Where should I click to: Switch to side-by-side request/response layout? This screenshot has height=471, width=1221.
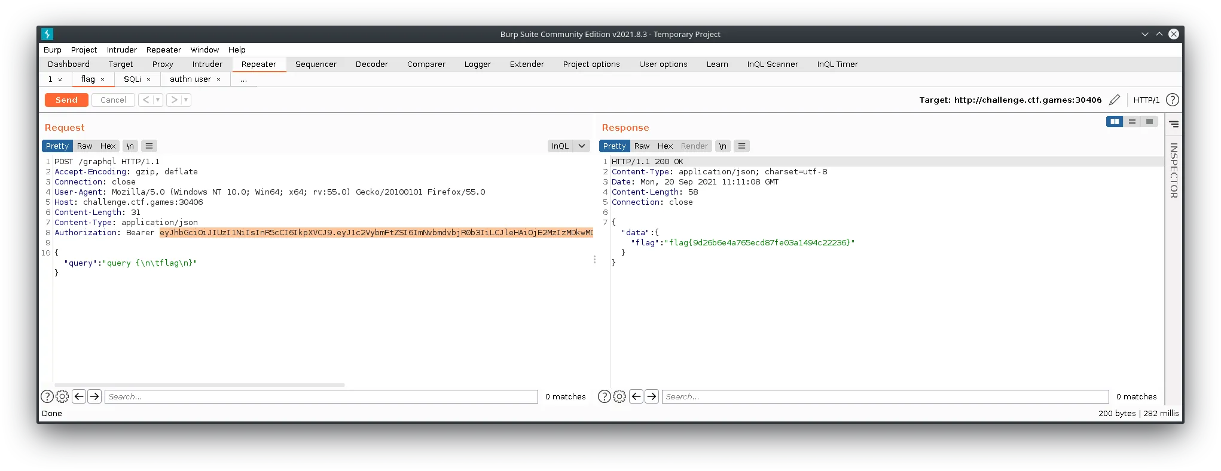[x=1115, y=121]
